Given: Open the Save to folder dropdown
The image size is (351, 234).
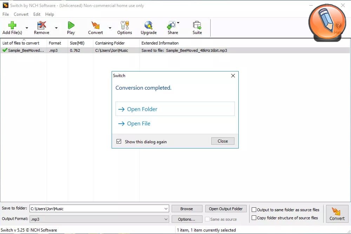Looking at the screenshot, I should (166, 209).
